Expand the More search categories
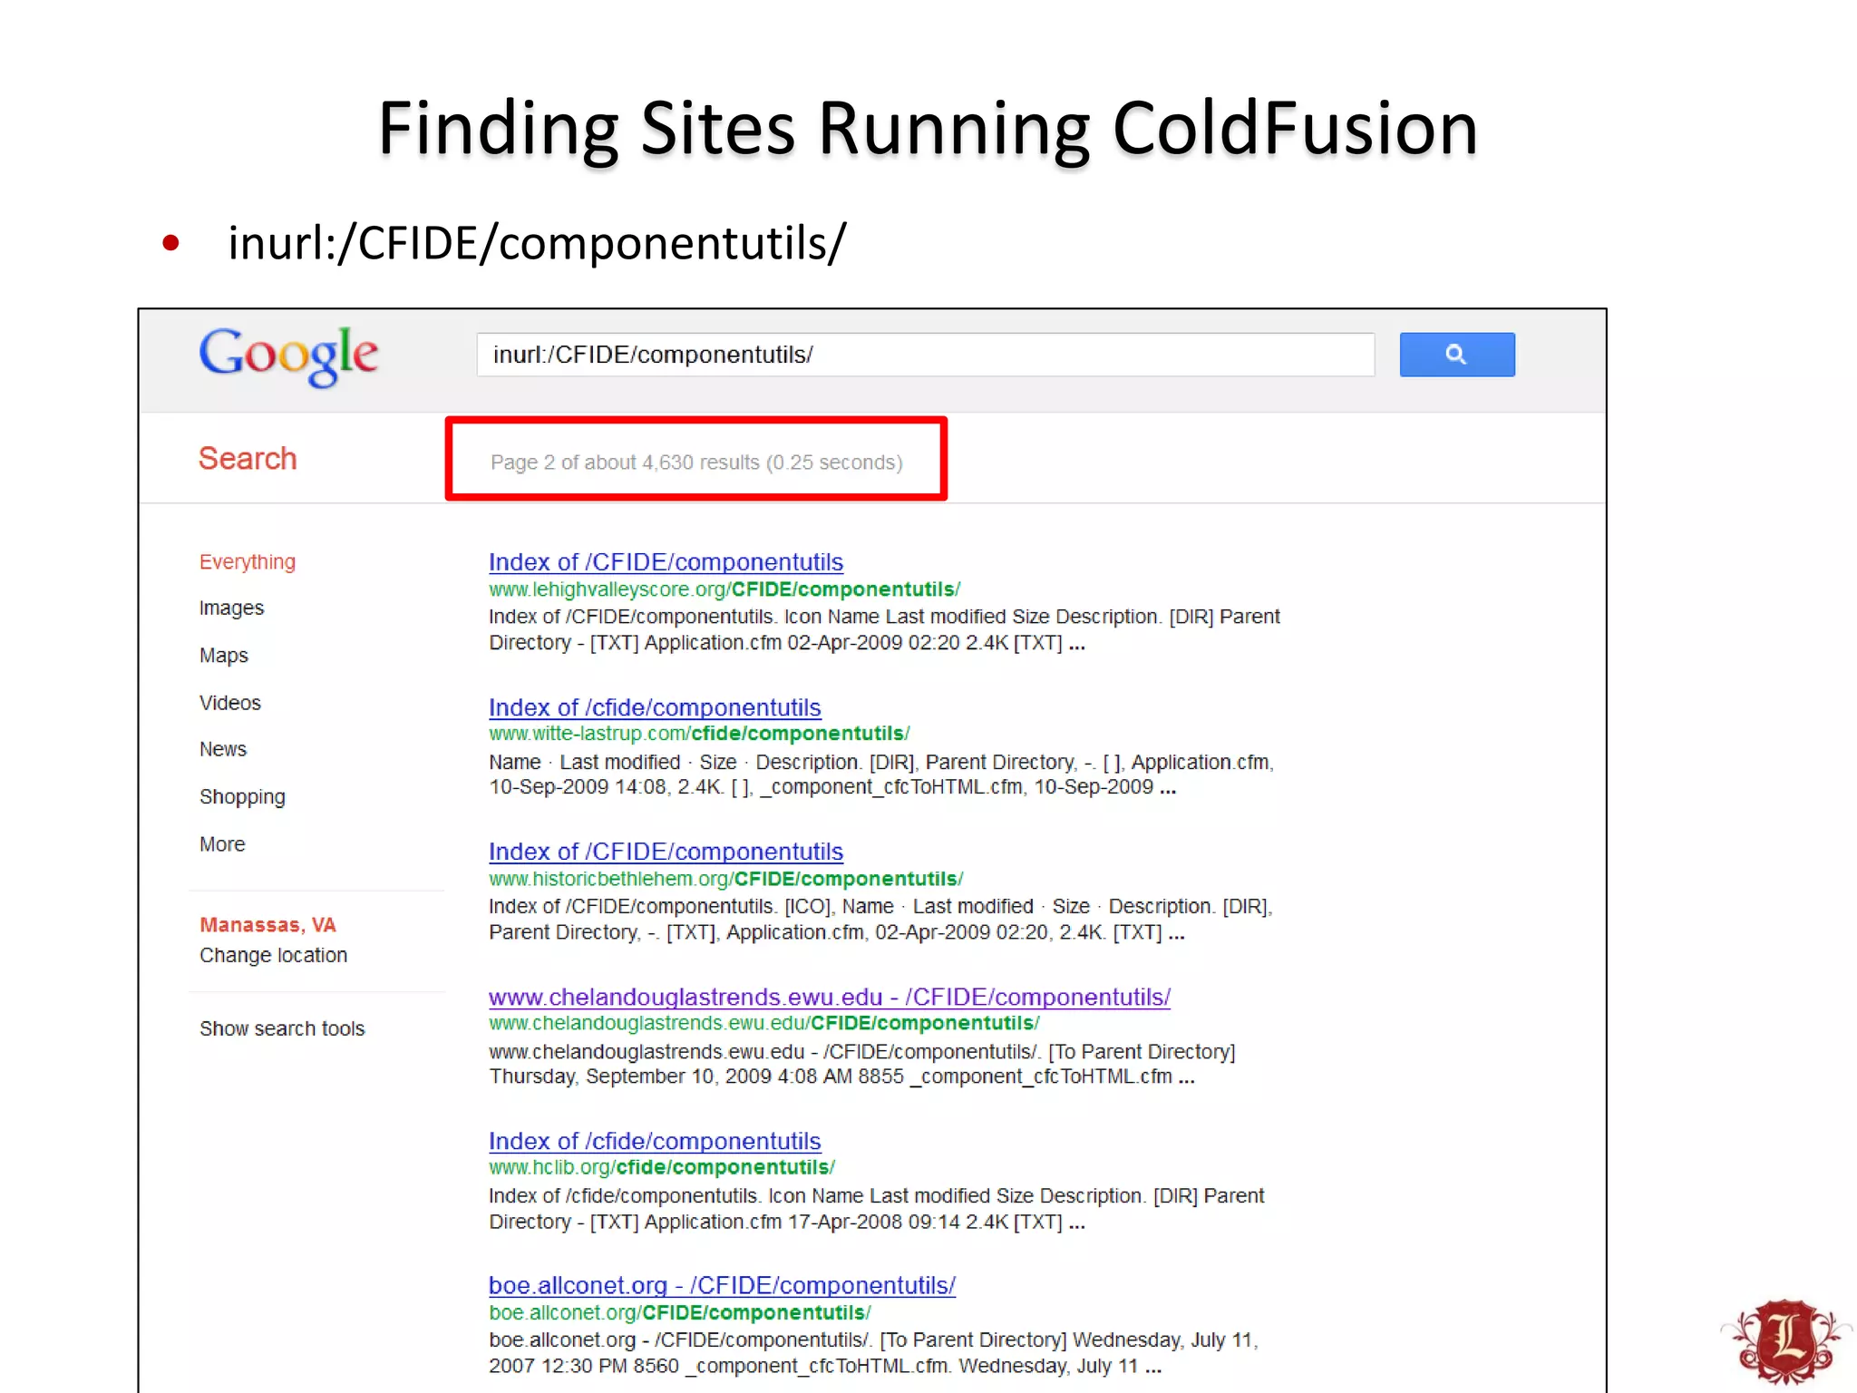The width and height of the screenshot is (1857, 1393). pyautogui.click(x=222, y=844)
